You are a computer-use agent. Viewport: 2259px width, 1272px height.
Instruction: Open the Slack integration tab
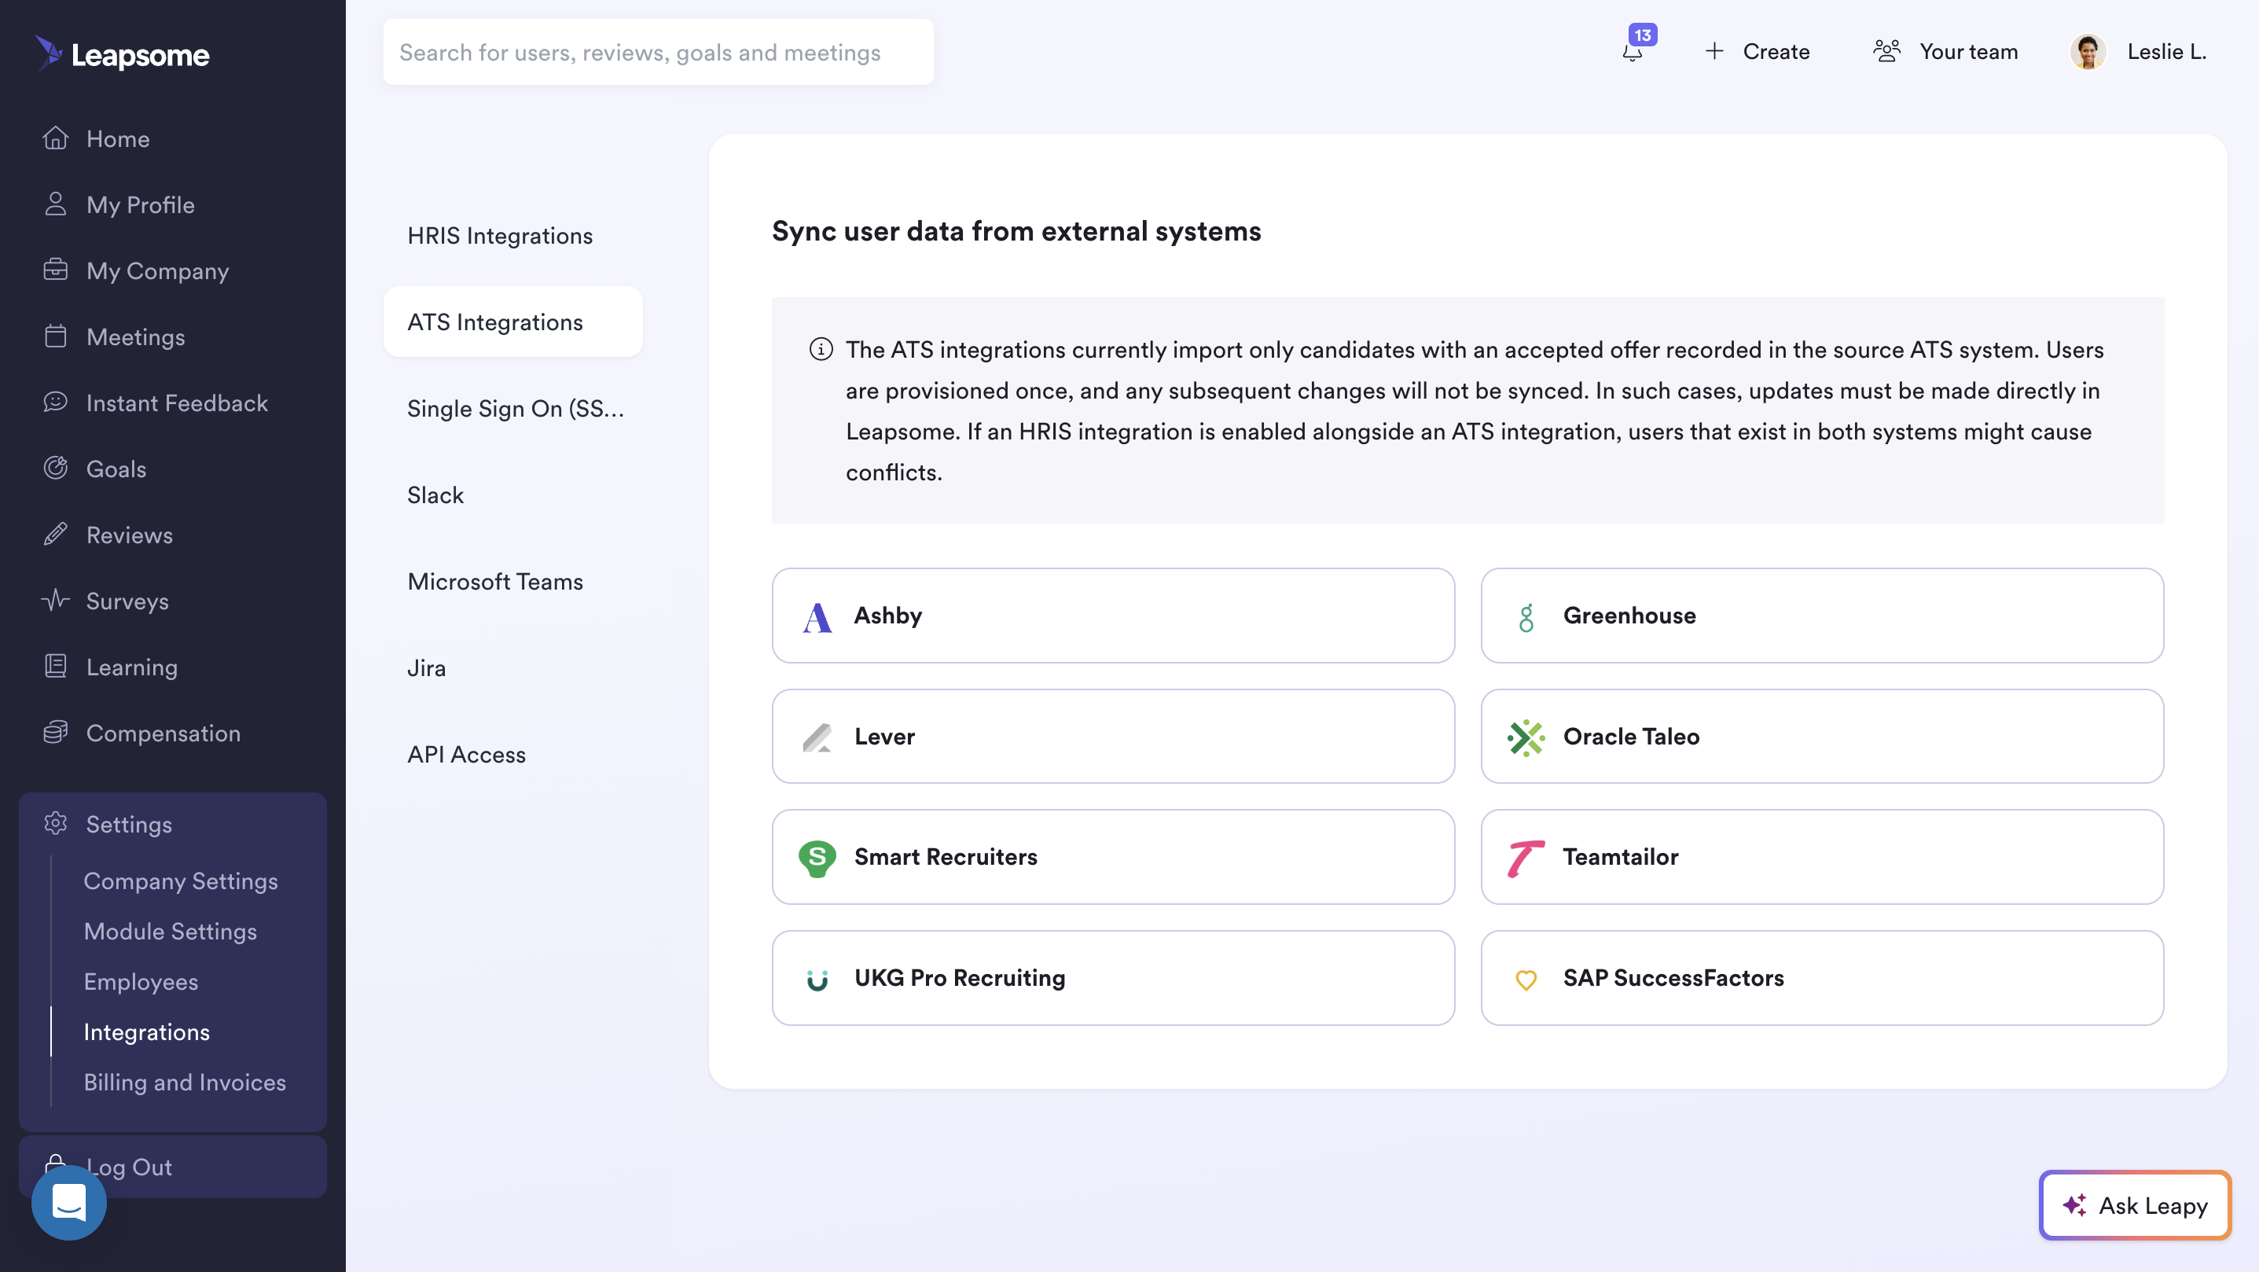coord(513,494)
